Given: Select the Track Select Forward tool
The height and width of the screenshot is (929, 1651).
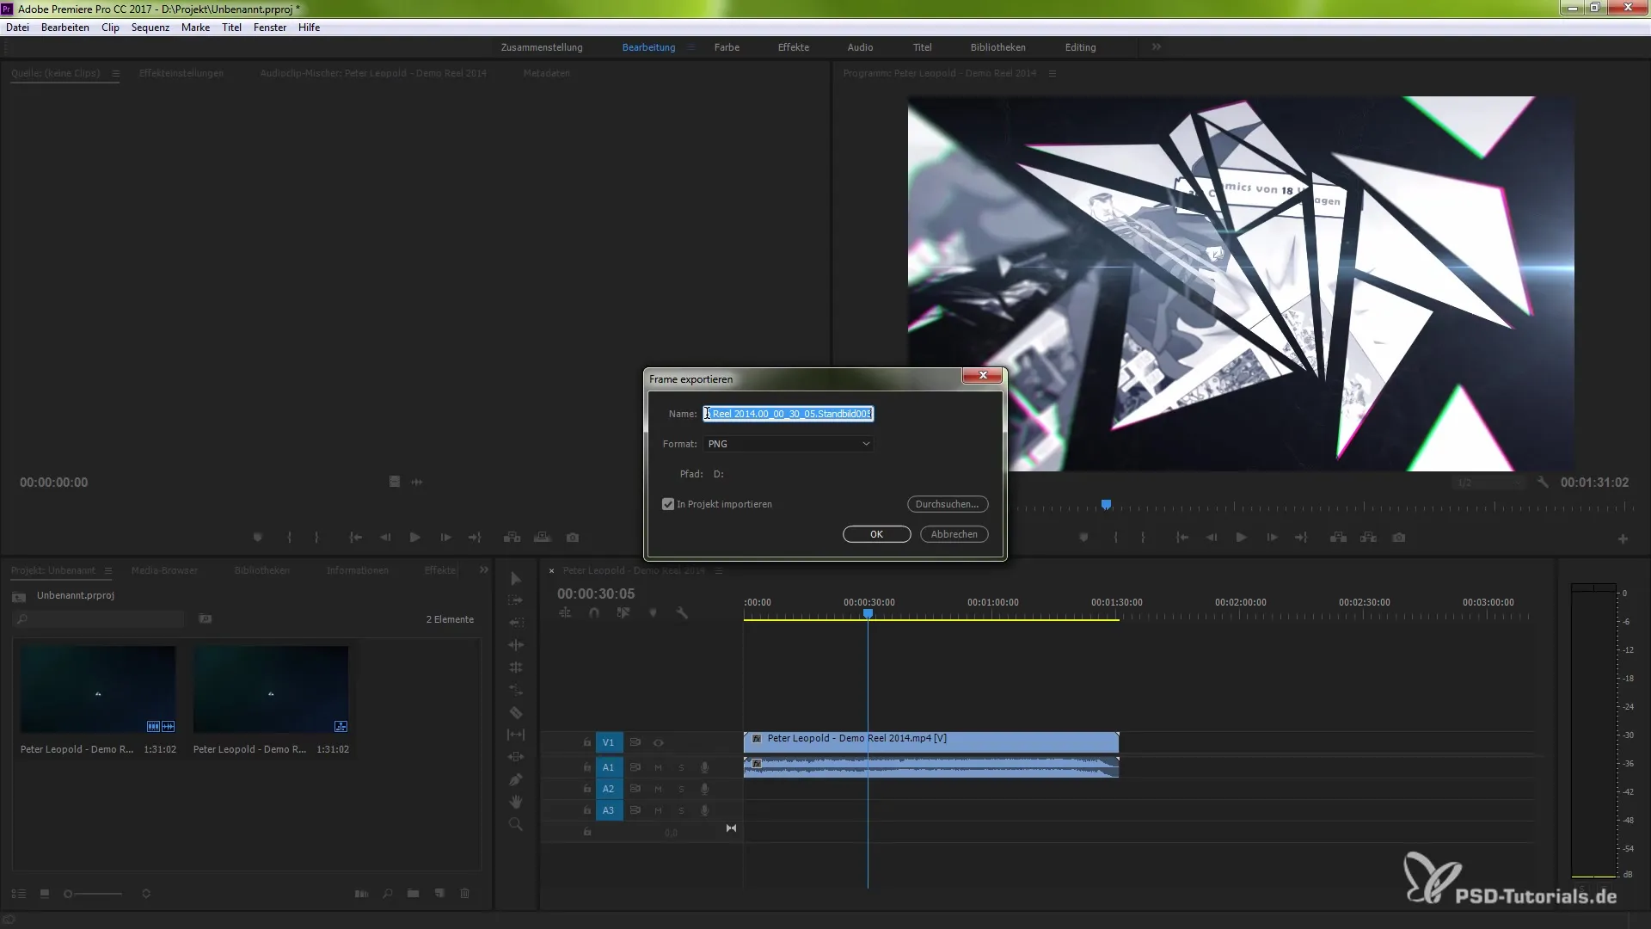Looking at the screenshot, I should 516,600.
